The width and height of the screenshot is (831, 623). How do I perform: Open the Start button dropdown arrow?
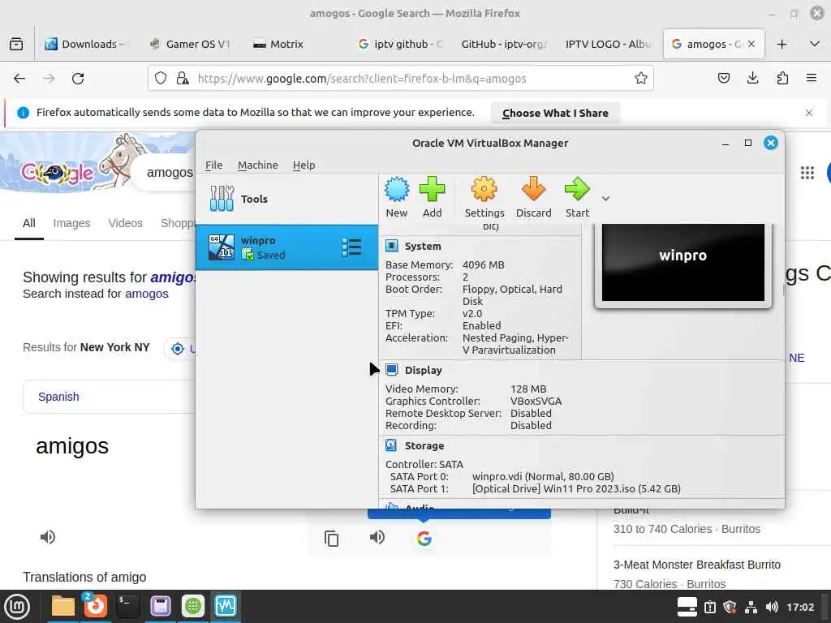[605, 199]
